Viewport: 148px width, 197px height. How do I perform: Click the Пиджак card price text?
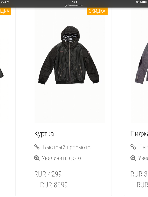point(139,174)
